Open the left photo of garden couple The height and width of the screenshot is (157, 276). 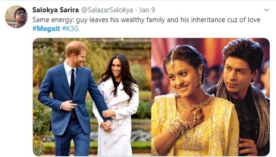(x=92, y=97)
